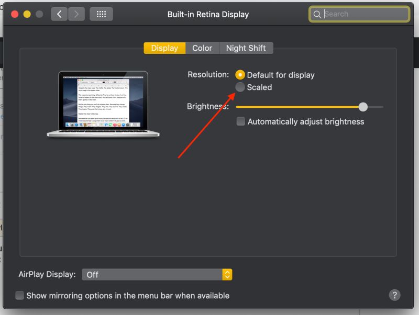Enable Automatically adjust brightness
419x315 pixels.
[x=240, y=121]
